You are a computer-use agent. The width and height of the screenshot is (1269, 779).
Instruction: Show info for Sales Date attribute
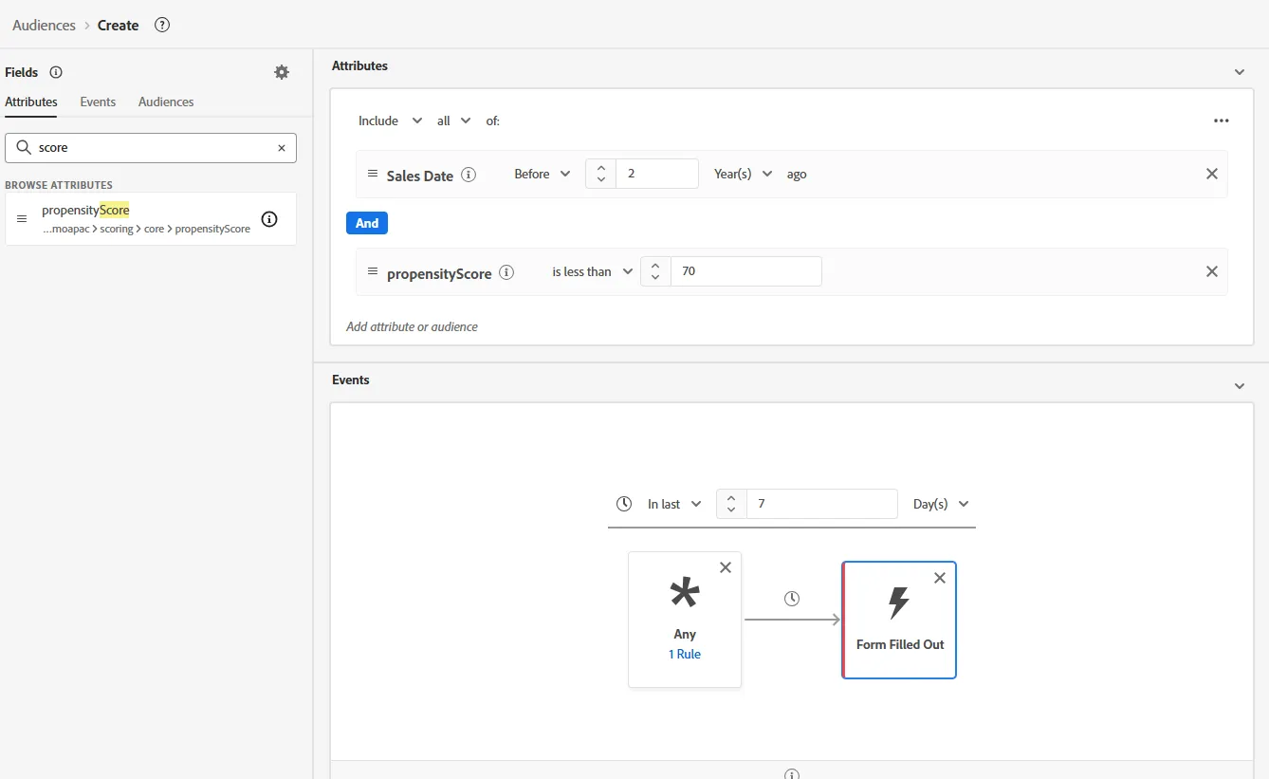click(x=469, y=175)
